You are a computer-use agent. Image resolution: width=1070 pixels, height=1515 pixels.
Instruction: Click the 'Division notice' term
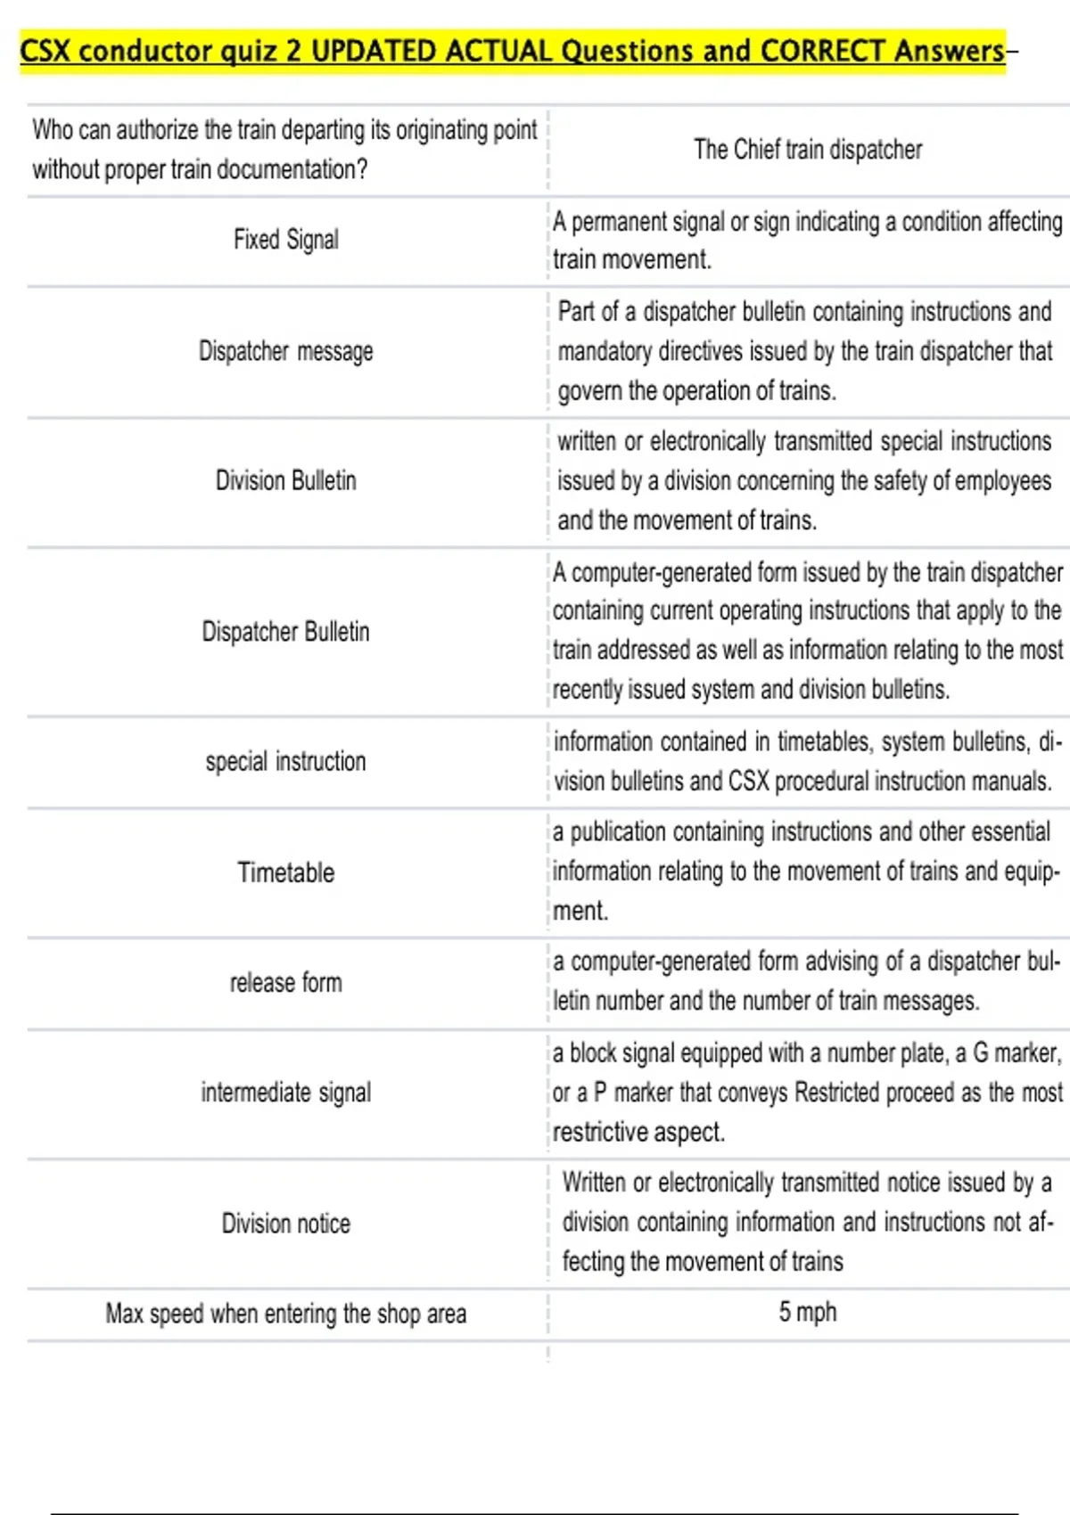(x=286, y=1224)
